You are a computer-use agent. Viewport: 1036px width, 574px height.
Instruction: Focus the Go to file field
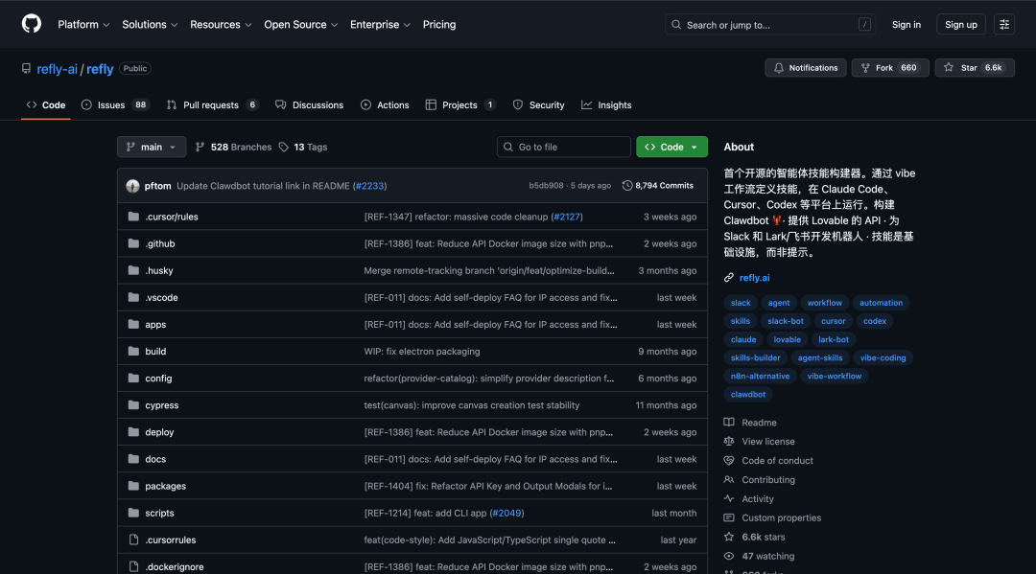(x=564, y=148)
